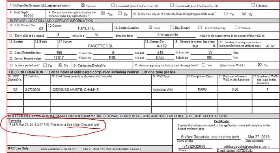Tick the Horizontal wellbore profile checkbox

point(113,5)
